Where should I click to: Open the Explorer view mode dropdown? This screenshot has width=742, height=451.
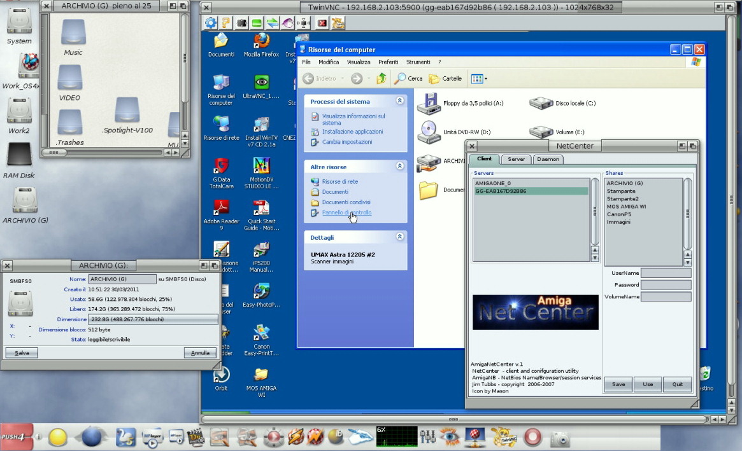point(479,79)
